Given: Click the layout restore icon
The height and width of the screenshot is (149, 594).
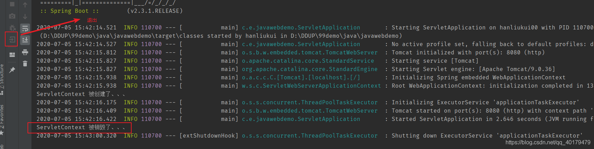Looking at the screenshot, I should point(12,55).
